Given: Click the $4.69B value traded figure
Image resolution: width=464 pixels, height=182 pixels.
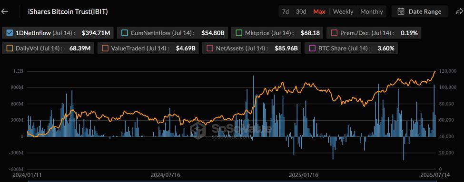Looking at the screenshot, I should [186, 48].
